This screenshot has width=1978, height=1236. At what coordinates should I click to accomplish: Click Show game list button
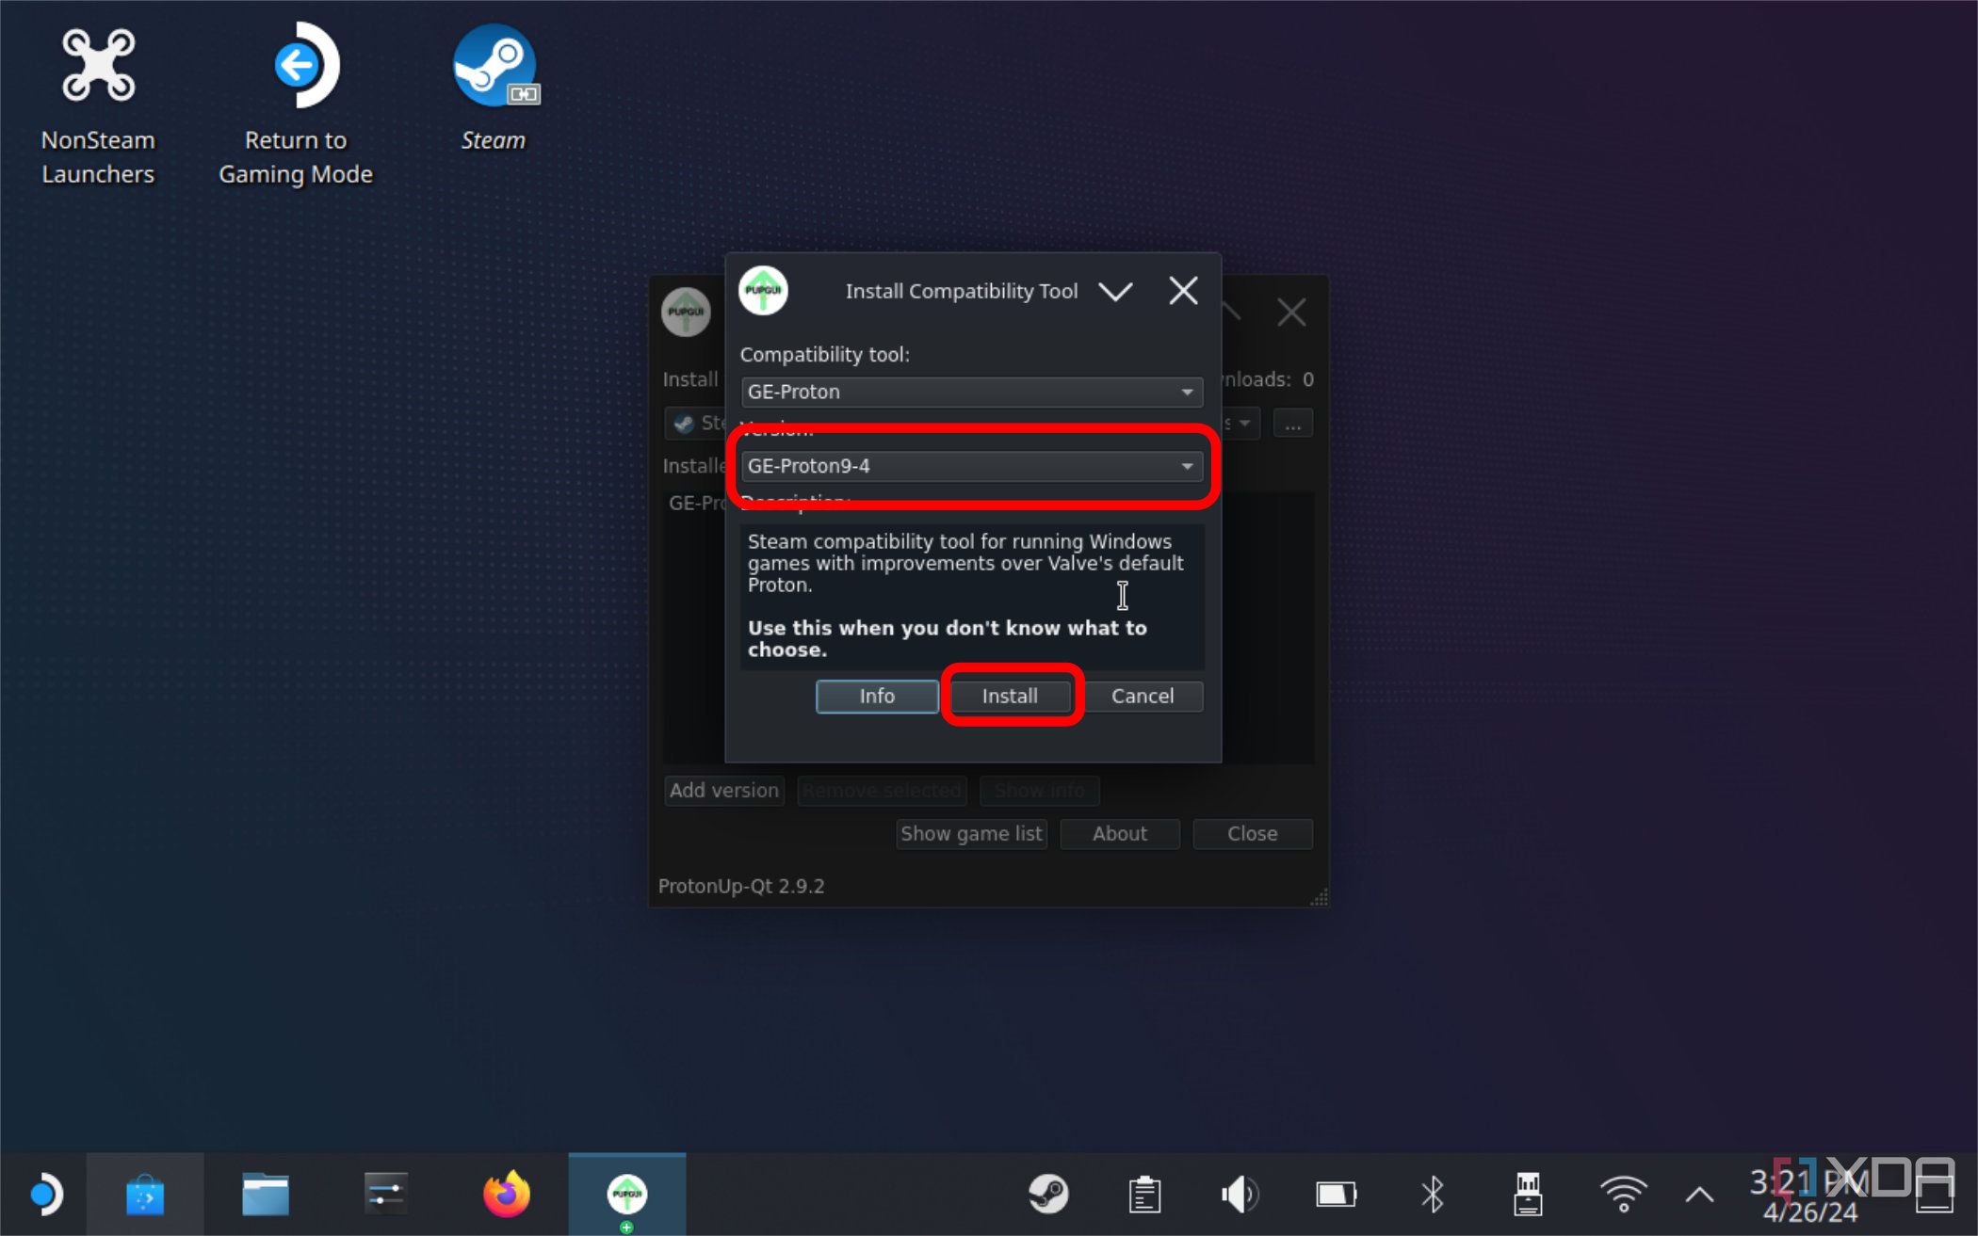[971, 833]
